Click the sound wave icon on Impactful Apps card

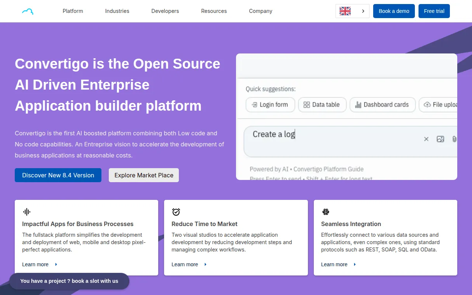(x=27, y=212)
